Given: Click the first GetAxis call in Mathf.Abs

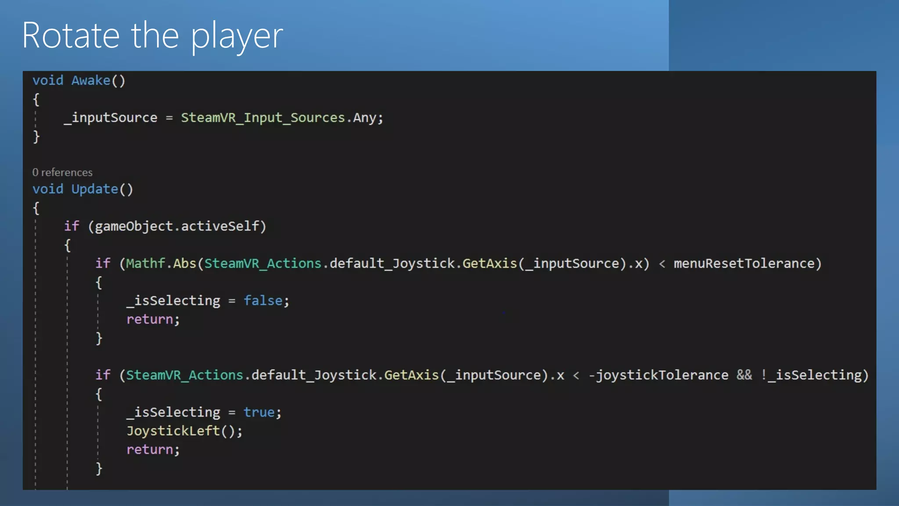Looking at the screenshot, I should 489,263.
